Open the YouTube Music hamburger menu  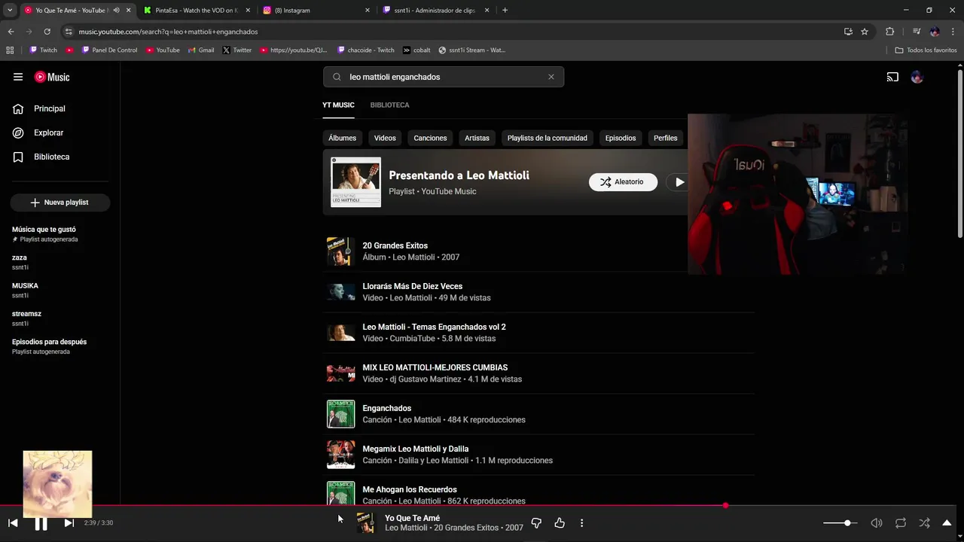pyautogui.click(x=18, y=77)
